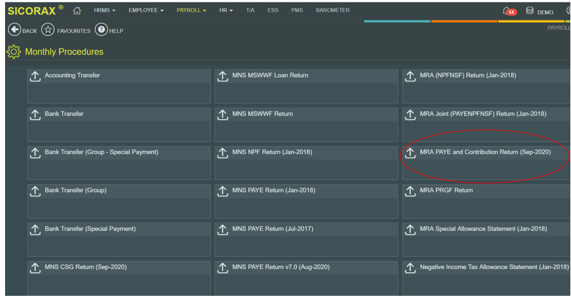The width and height of the screenshot is (571, 299).
Task: Open MRA (NPFNSF) Return (Jan-2018)
Action: point(468,76)
